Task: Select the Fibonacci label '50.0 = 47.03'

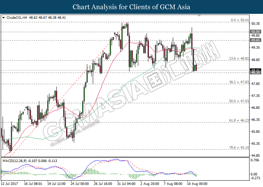Action: click(x=239, y=101)
